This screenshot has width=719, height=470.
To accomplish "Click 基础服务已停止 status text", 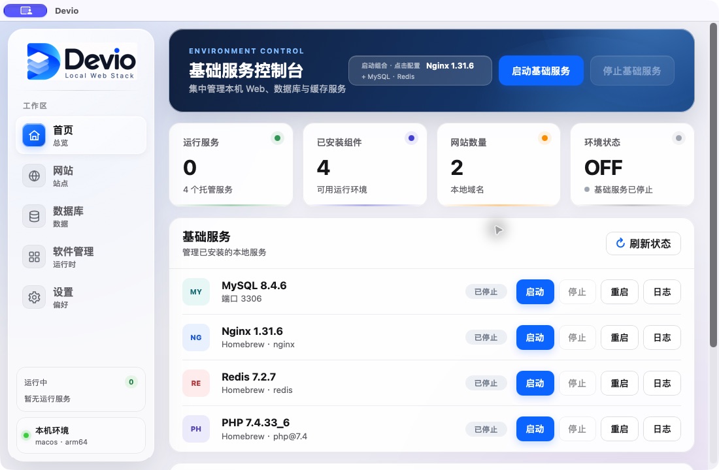I will pos(623,190).
